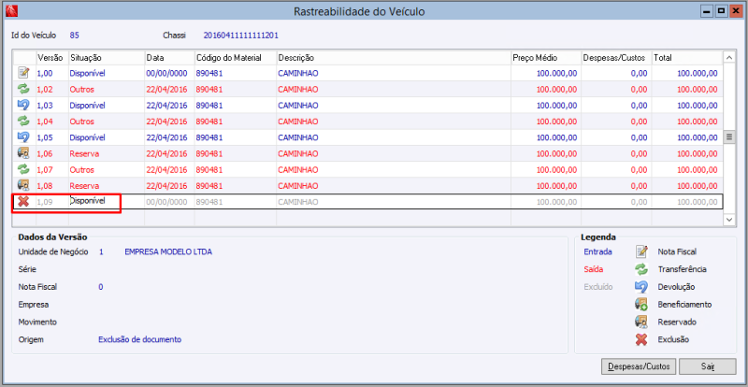Select version 1,00 cell

pos(52,73)
